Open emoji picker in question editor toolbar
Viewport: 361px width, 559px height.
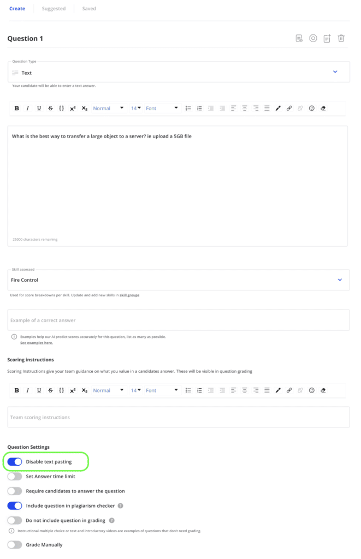tap(311, 108)
